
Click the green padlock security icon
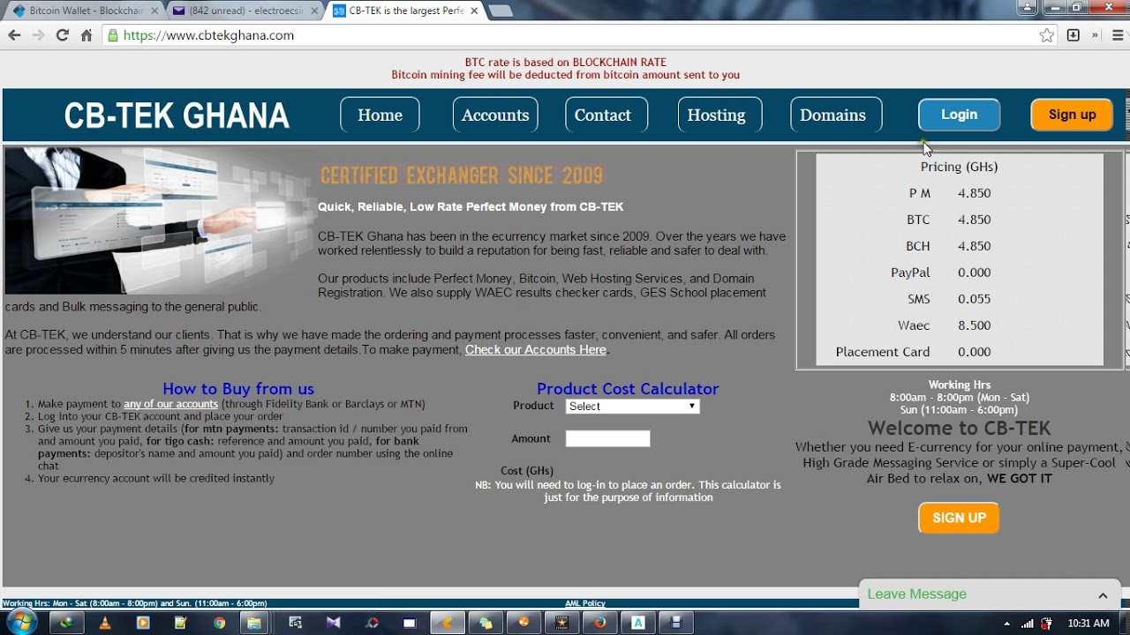pos(112,35)
